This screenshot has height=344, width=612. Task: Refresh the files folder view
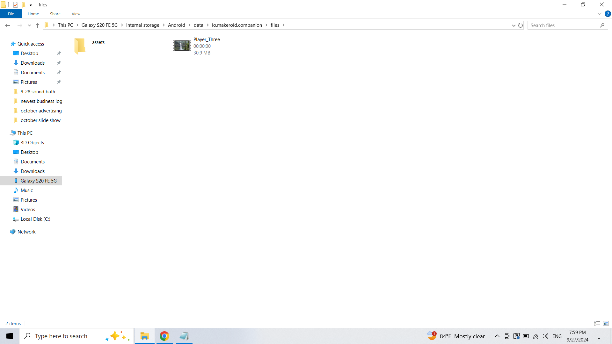[x=521, y=25]
